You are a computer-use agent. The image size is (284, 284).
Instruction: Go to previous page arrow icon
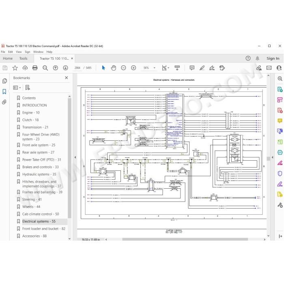(56, 68)
